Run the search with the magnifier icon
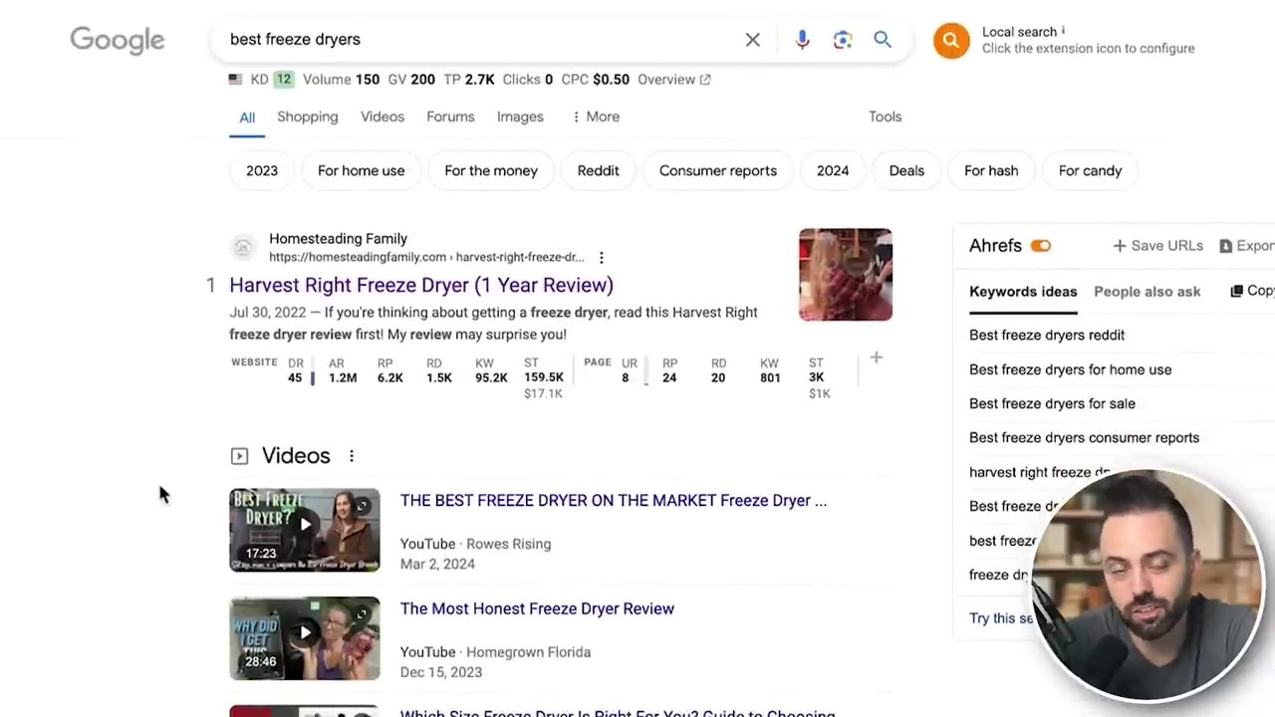 (x=883, y=39)
